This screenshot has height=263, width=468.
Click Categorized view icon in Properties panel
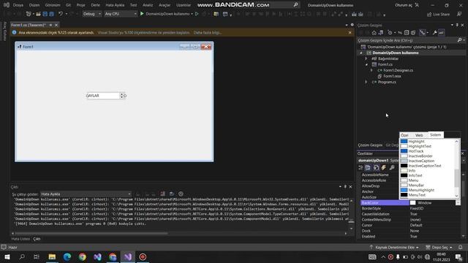(361, 167)
